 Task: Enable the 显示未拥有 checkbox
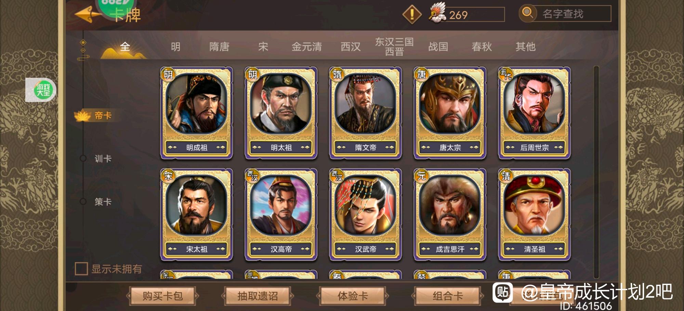pos(81,269)
